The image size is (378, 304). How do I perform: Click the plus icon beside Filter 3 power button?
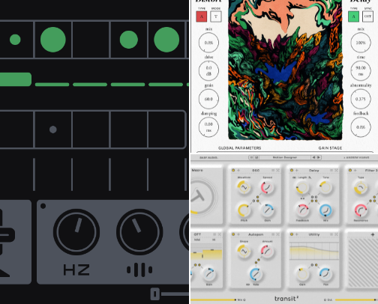[x=355, y=170]
